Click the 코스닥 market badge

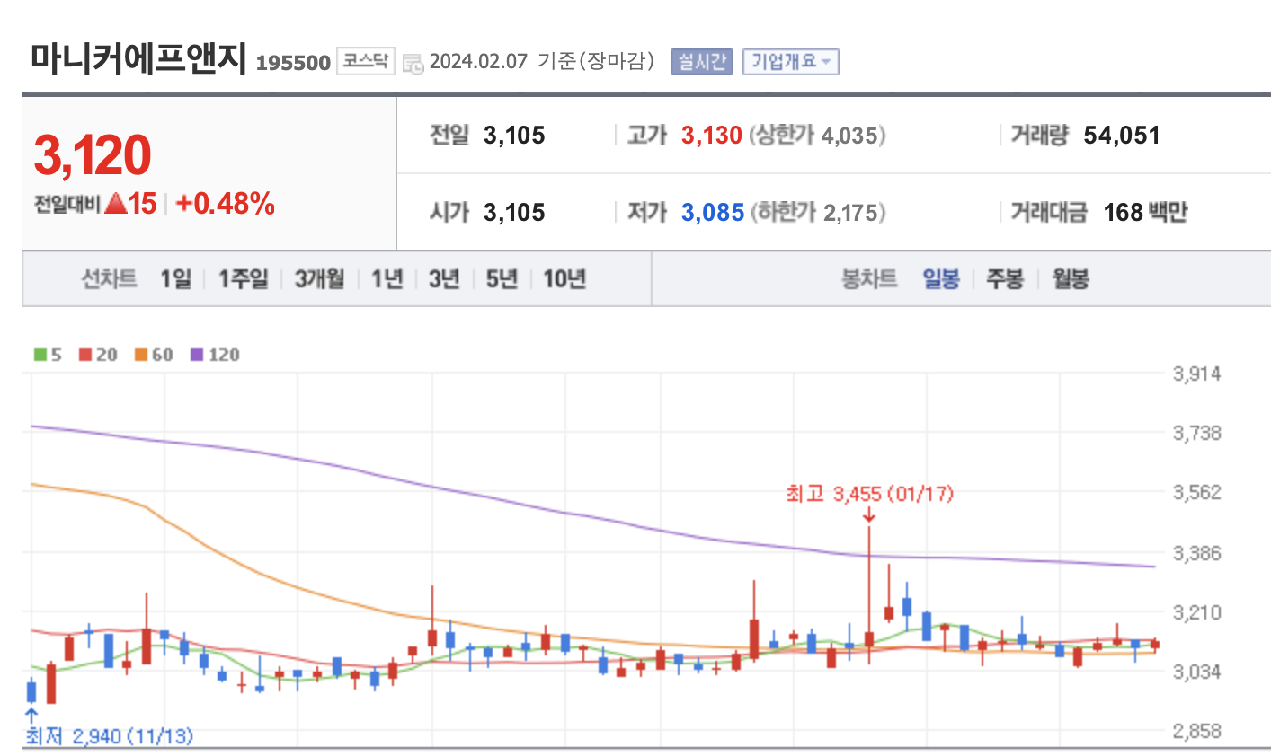point(366,61)
